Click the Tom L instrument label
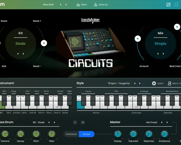 (x=25, y=113)
